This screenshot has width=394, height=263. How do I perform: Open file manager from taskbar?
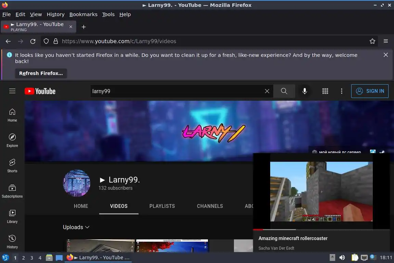click(49, 258)
